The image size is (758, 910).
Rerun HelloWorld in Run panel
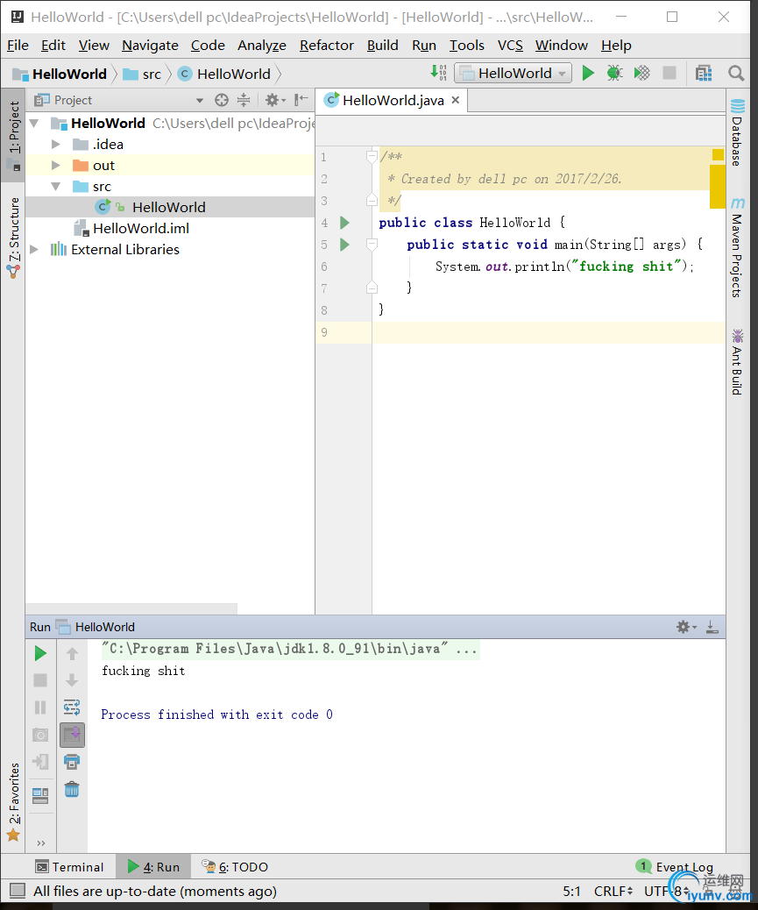[40, 653]
